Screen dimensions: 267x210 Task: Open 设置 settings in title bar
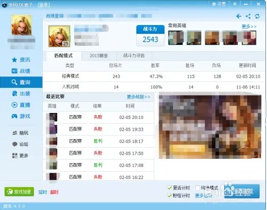pos(219,4)
